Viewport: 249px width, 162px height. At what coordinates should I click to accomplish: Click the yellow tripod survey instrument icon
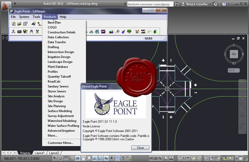(37, 32)
